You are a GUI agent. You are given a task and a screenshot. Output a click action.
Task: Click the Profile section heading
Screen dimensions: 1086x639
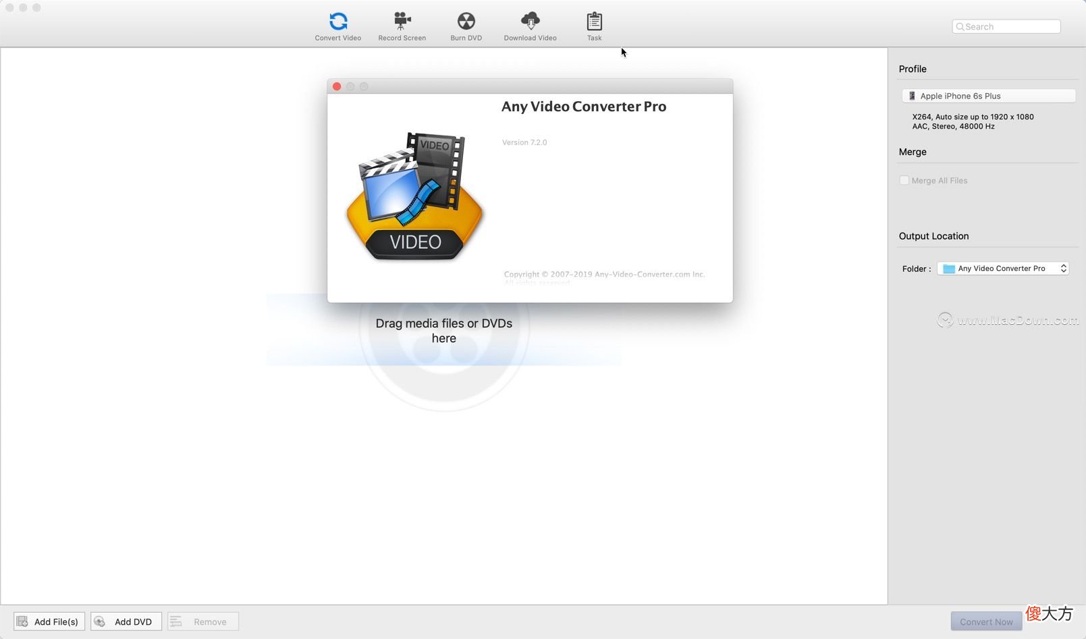[x=913, y=69]
